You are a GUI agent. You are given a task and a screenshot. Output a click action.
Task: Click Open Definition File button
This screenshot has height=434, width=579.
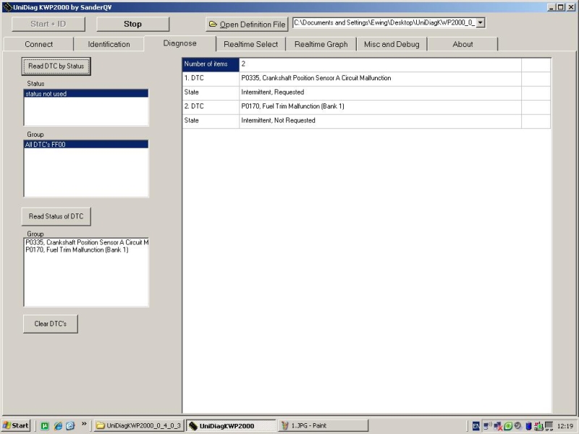click(247, 24)
